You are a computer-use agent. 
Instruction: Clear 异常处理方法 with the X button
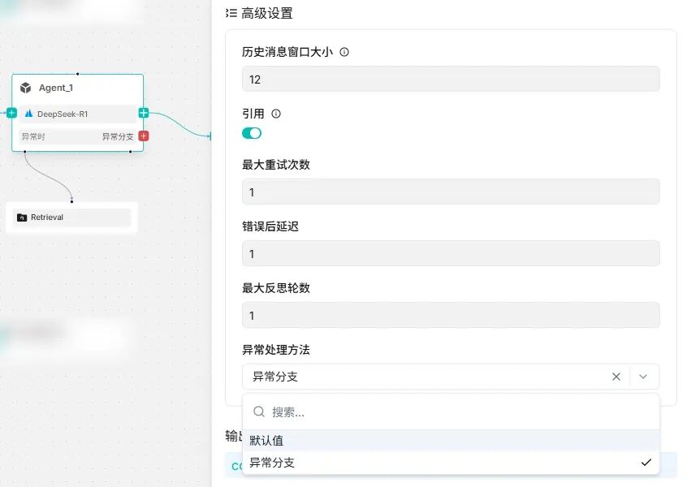616,376
